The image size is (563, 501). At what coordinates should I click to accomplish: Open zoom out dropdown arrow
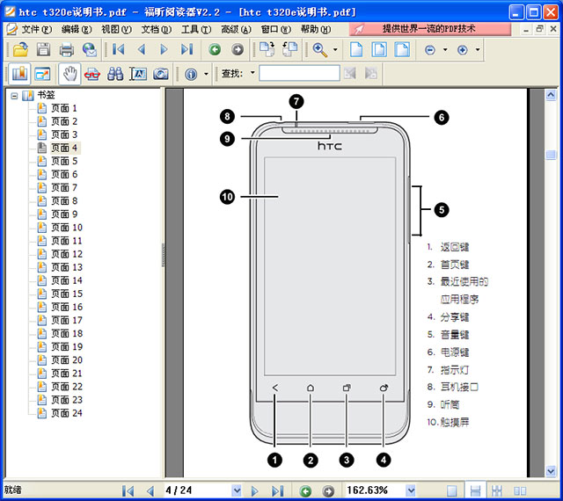tap(446, 49)
